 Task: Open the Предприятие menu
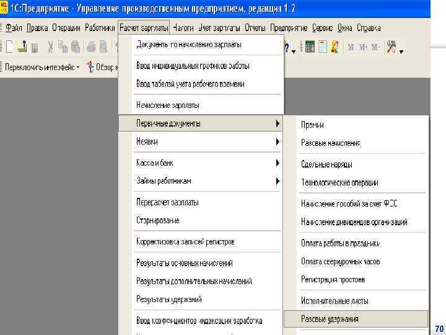[x=289, y=28]
